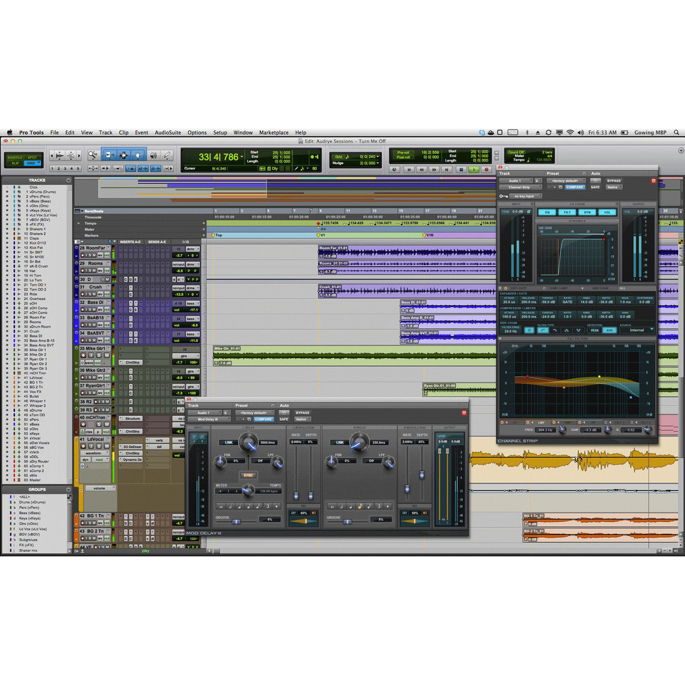Open the Native dropdown in Channel Strip

613,187
